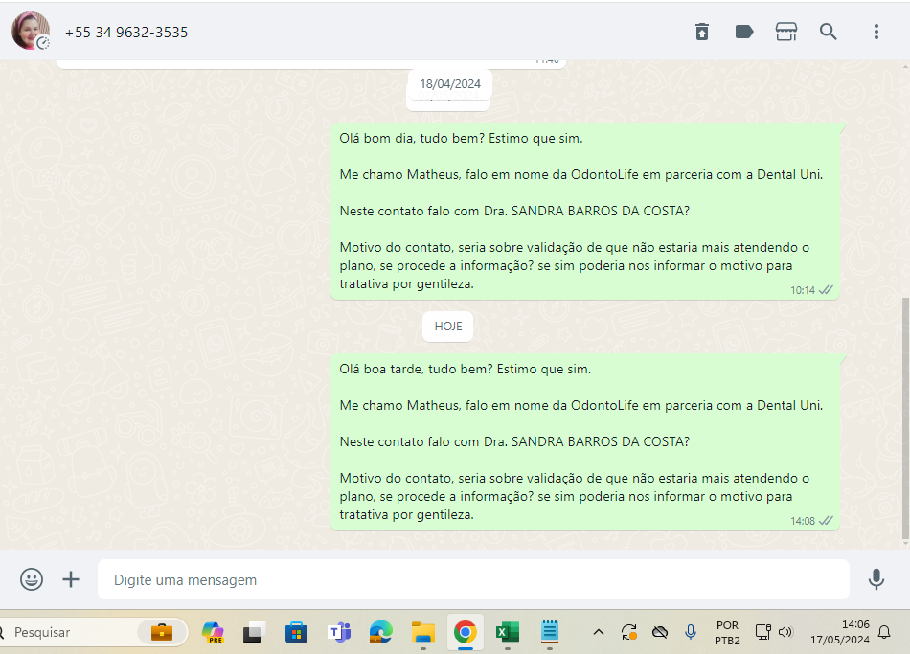Click the briefcase icon in search box

pos(162,632)
